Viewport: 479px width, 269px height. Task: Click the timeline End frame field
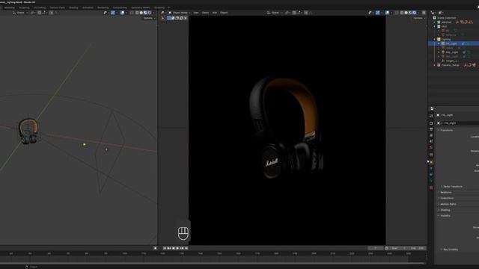[416, 248]
